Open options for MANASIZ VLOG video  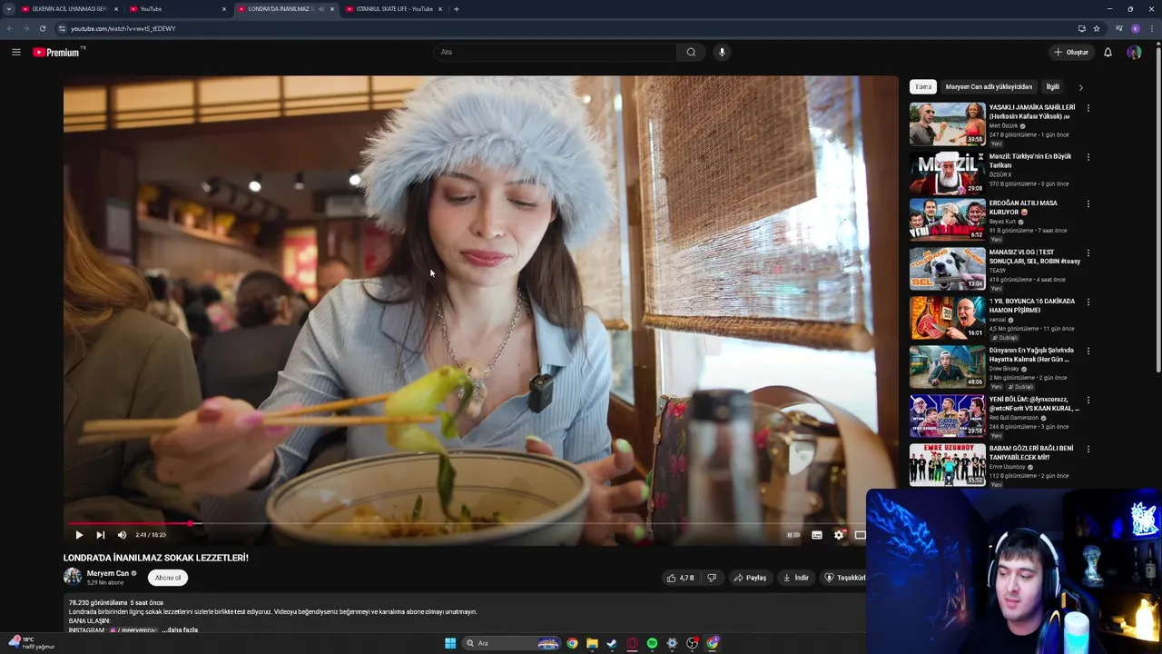pos(1088,253)
